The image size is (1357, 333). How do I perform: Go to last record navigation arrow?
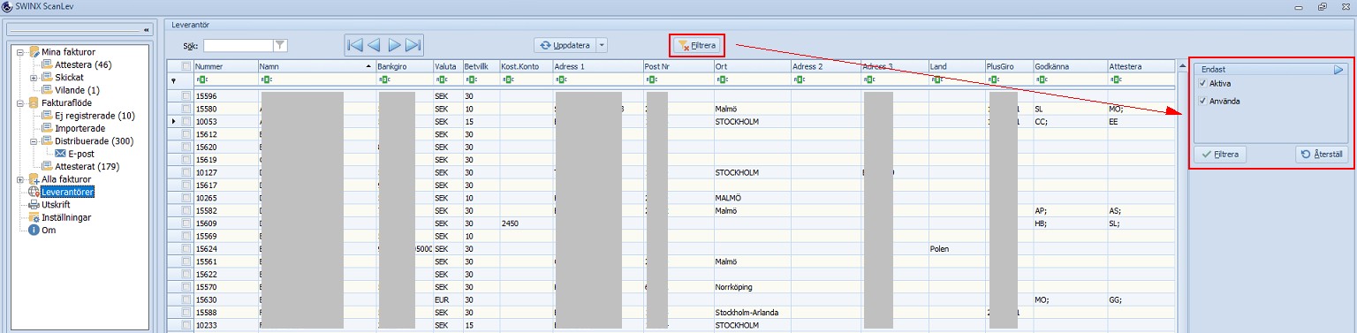pyautogui.click(x=413, y=45)
